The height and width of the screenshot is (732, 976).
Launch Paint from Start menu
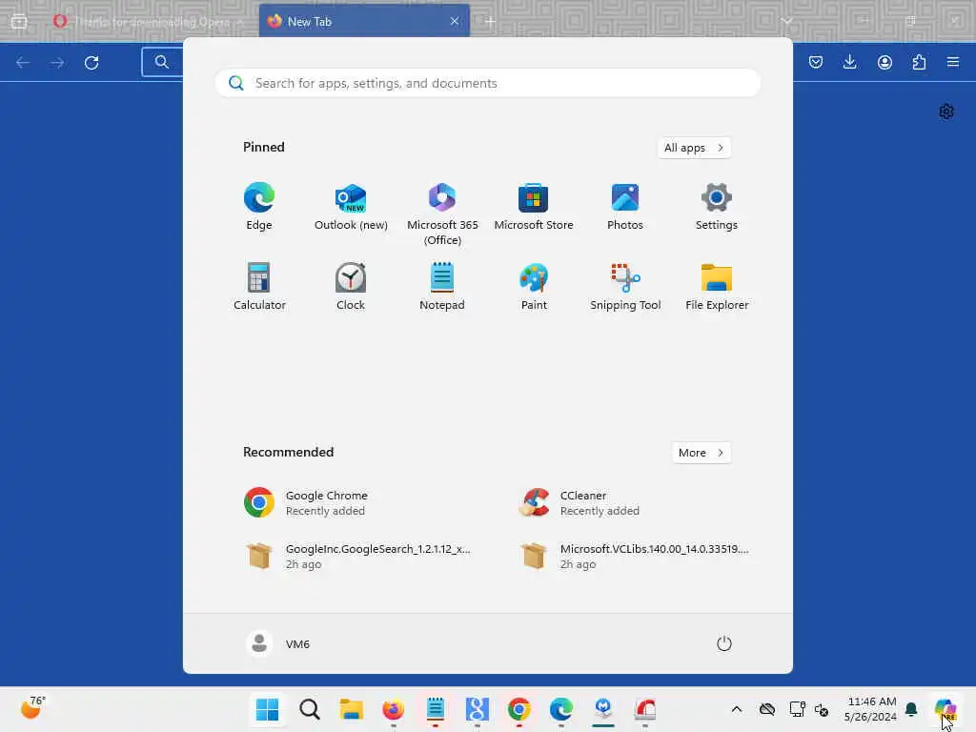534,287
